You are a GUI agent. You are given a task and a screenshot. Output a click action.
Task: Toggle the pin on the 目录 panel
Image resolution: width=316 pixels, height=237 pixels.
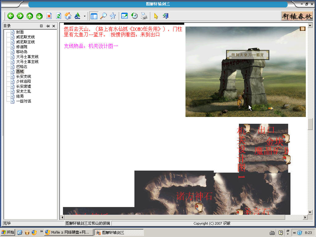point(48,26)
